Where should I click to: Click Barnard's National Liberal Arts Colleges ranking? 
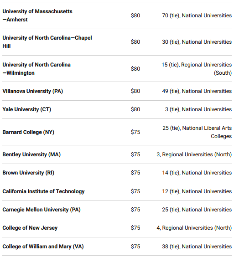click(197, 132)
